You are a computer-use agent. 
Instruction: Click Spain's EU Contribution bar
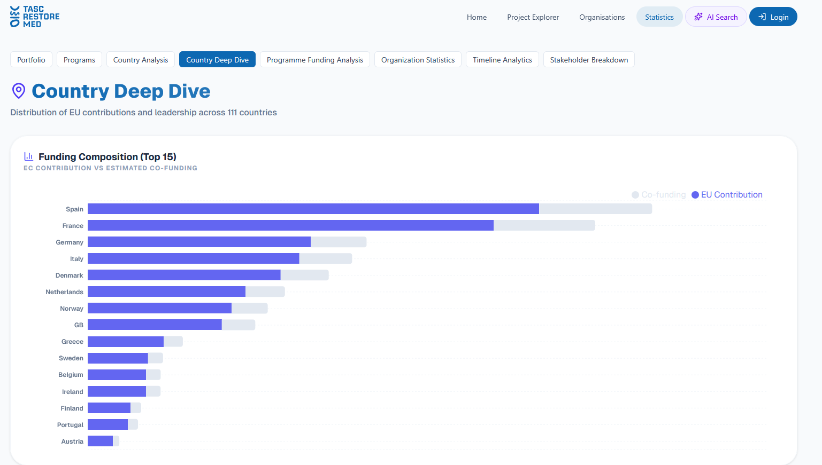pos(313,209)
